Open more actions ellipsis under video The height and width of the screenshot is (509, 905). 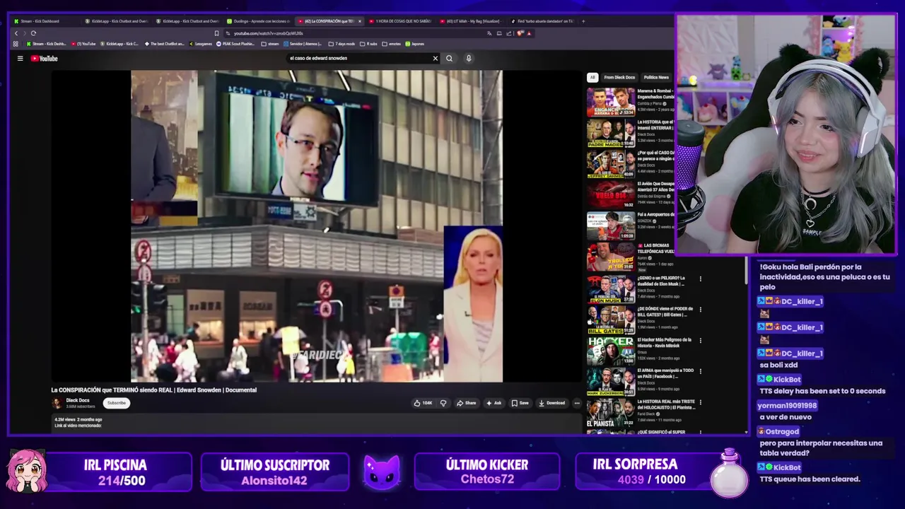pos(577,403)
